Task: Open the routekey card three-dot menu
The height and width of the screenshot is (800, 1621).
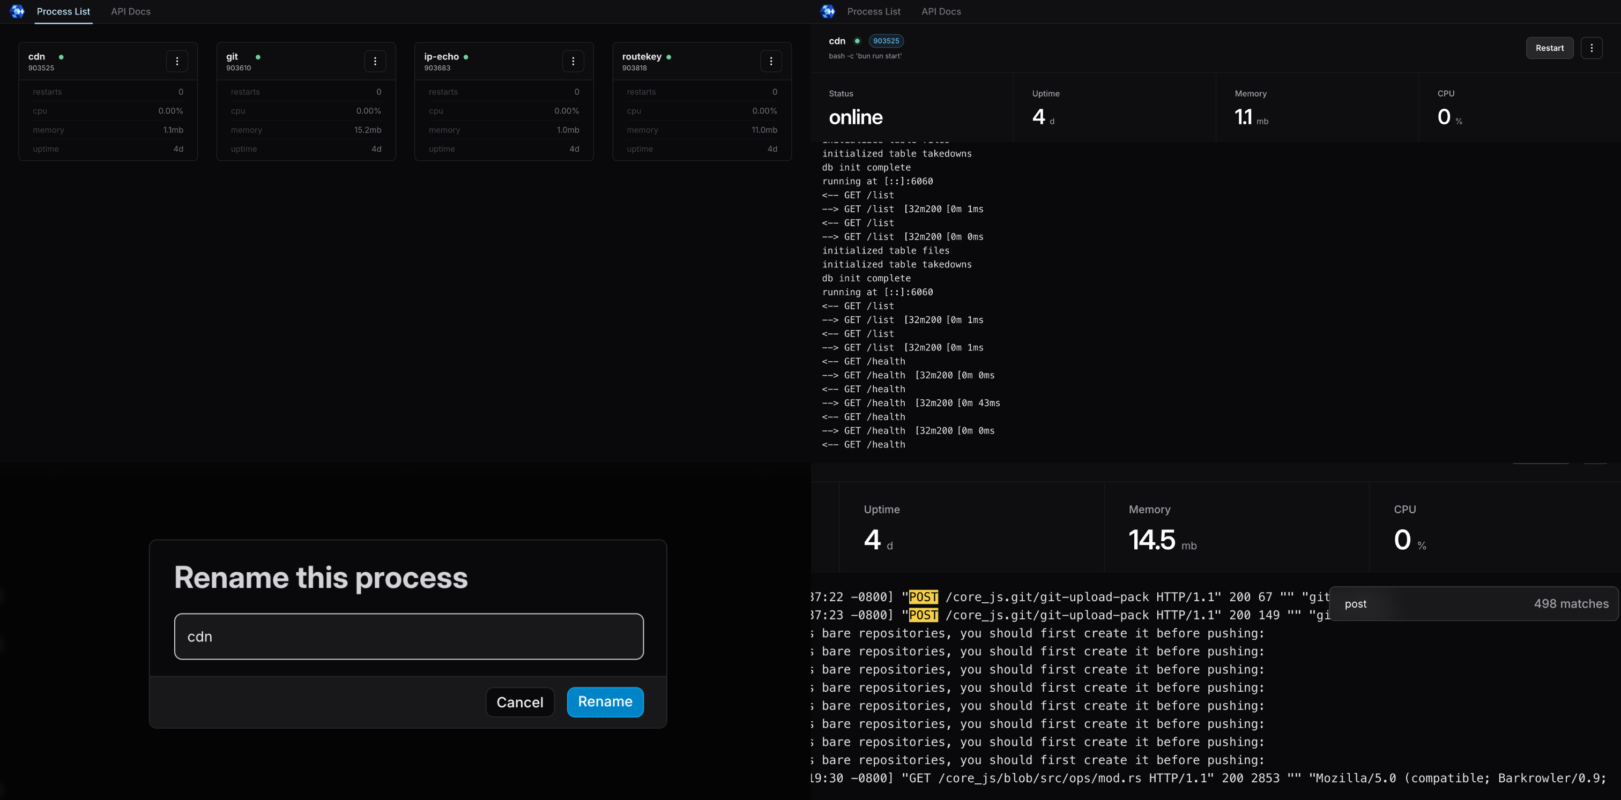Action: click(x=771, y=61)
